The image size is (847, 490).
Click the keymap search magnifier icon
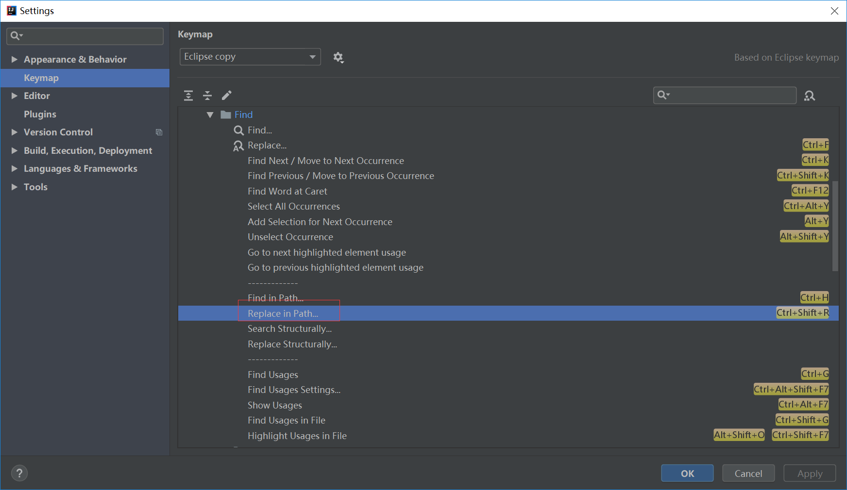[663, 95]
